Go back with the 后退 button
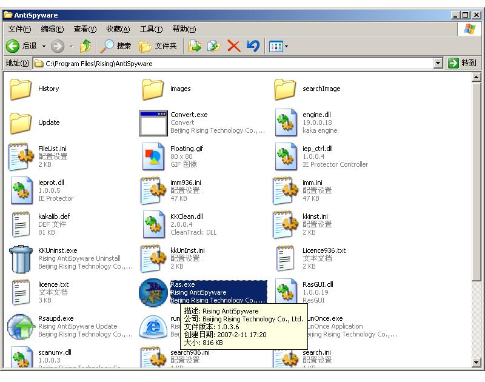485x382 pixels. click(x=21, y=46)
